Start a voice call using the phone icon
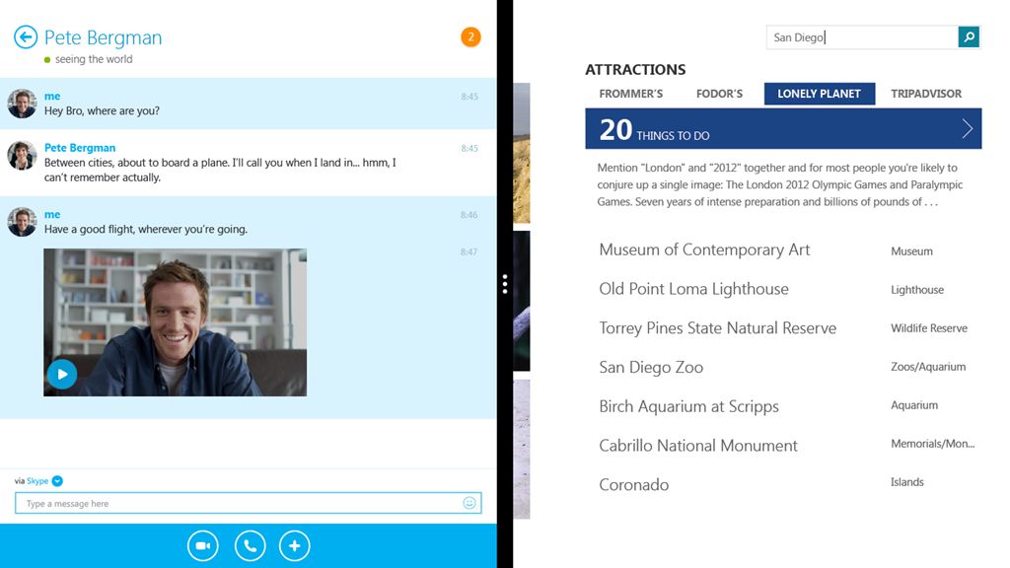This screenshot has width=1010, height=568. click(250, 546)
